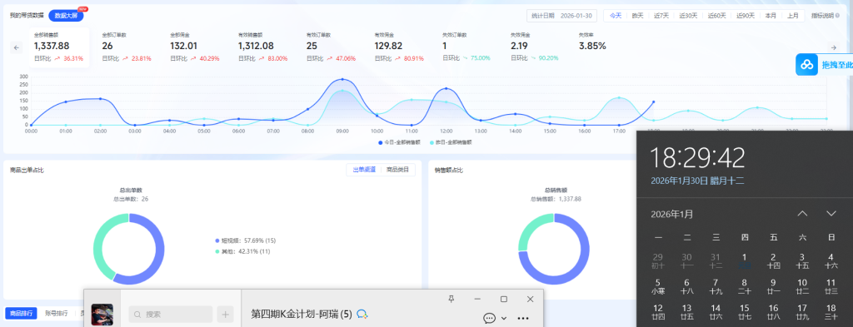Screen dimensions: 853x327
Task: Select the 近7天 date range tab
Action: [661, 16]
